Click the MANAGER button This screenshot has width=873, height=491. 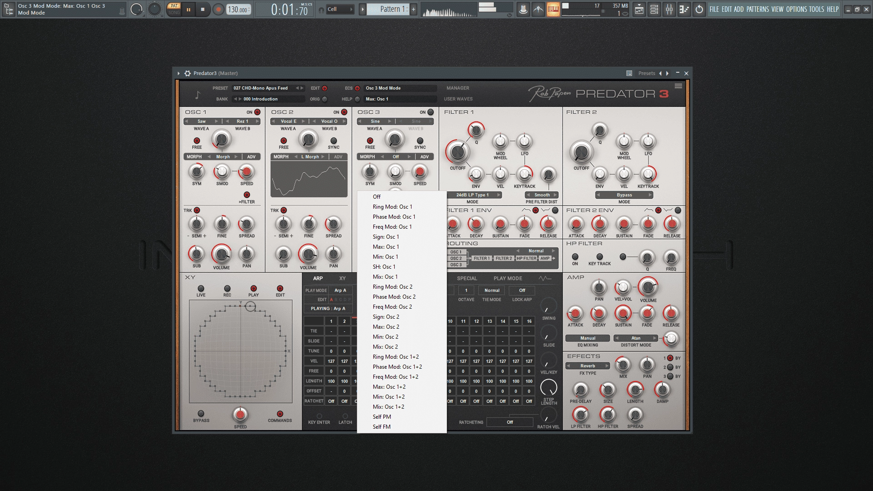click(457, 88)
